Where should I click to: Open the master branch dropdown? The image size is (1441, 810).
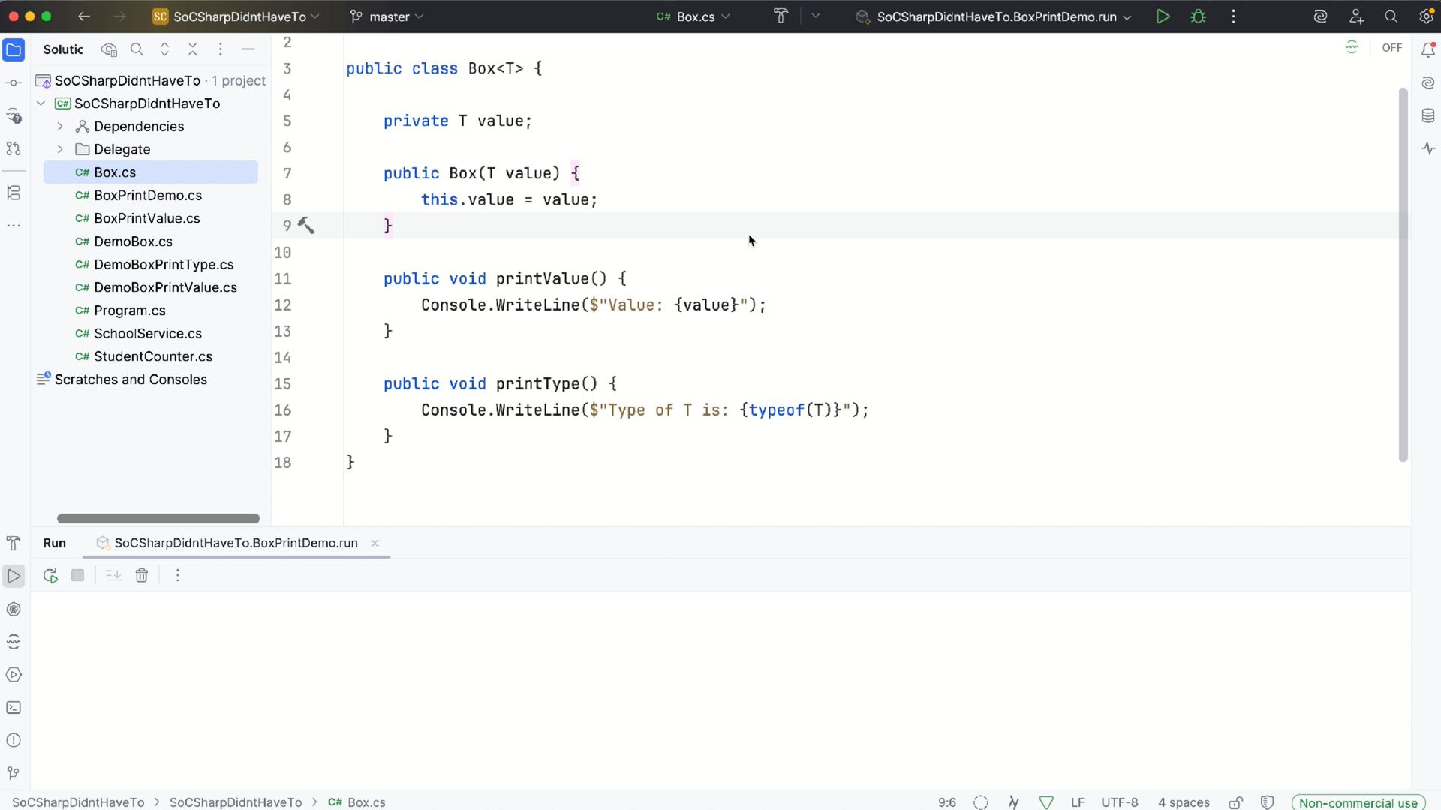[387, 16]
